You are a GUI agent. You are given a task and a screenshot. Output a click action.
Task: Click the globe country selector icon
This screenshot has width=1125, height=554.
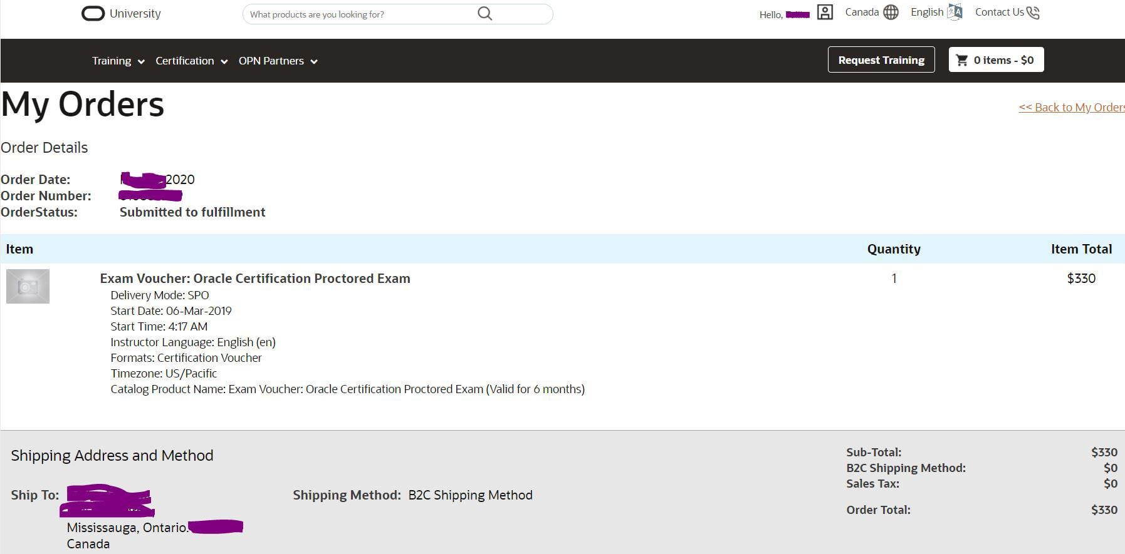tap(891, 13)
